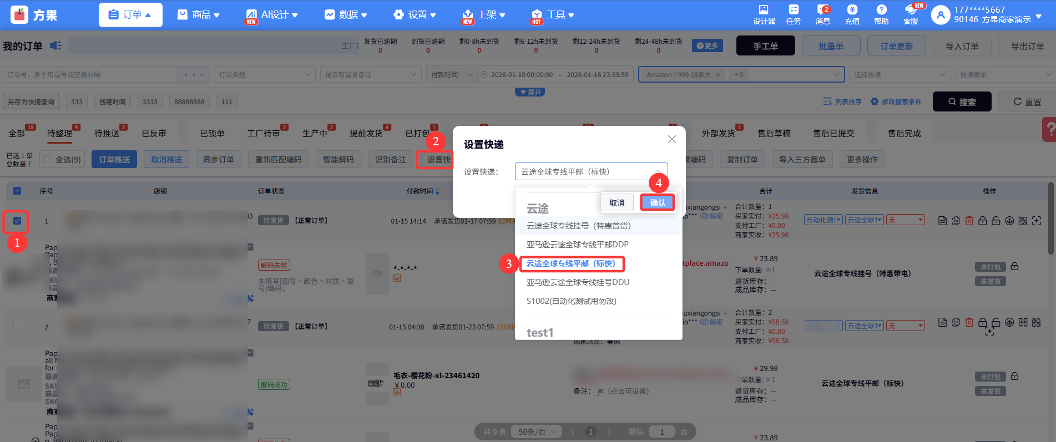Check the order 2 row checkbox

tap(17, 327)
